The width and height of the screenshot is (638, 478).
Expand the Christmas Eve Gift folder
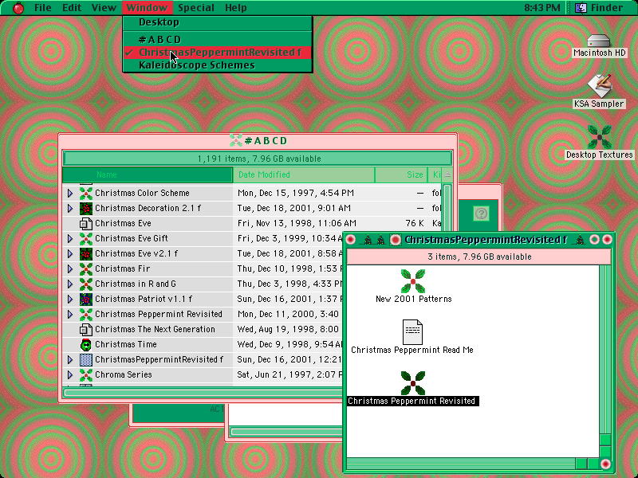[70, 238]
